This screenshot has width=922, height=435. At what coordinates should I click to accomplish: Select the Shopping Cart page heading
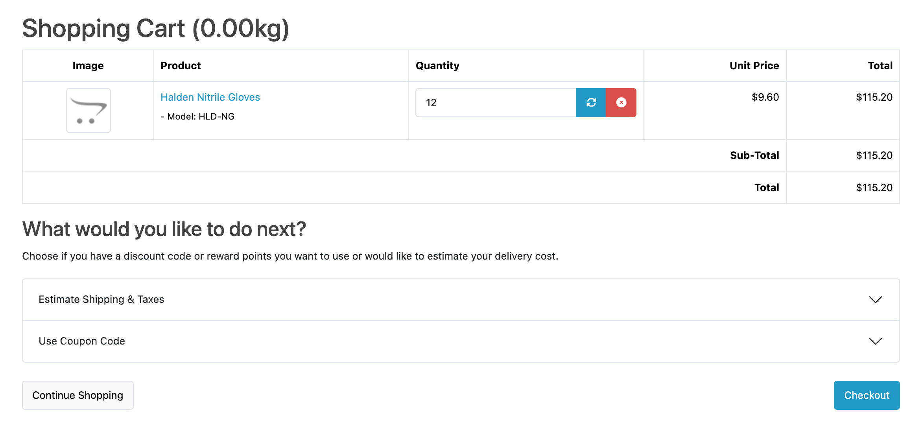click(x=156, y=29)
